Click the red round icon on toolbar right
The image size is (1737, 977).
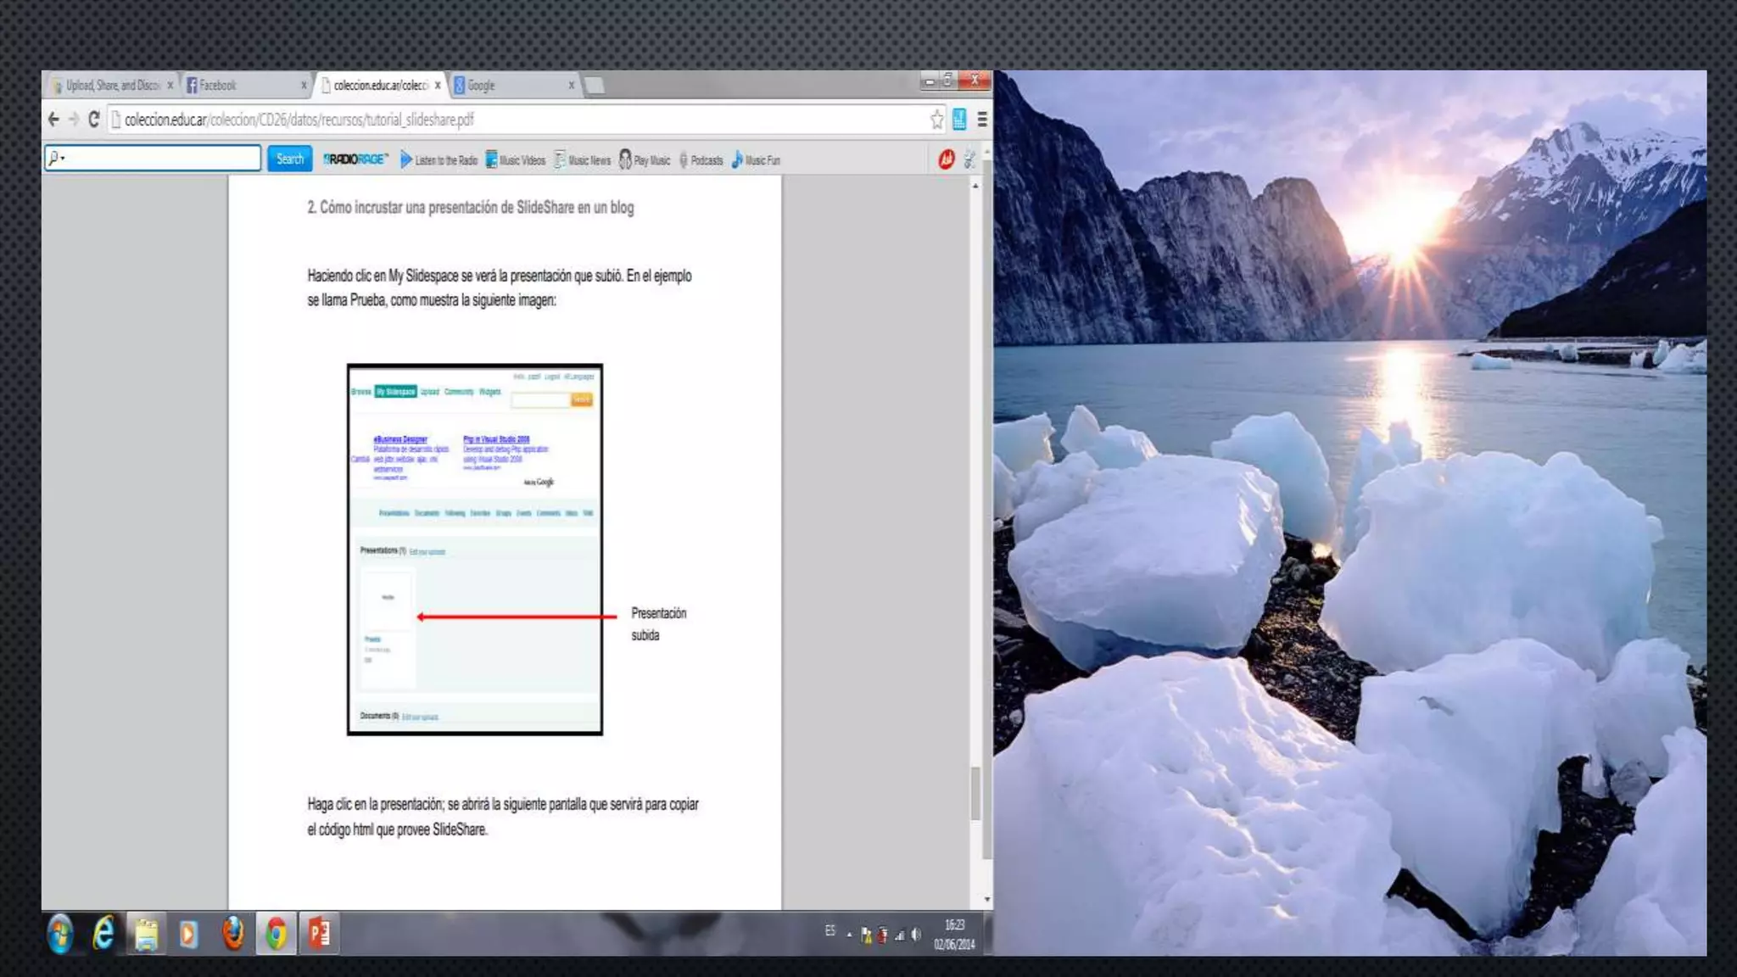(947, 159)
